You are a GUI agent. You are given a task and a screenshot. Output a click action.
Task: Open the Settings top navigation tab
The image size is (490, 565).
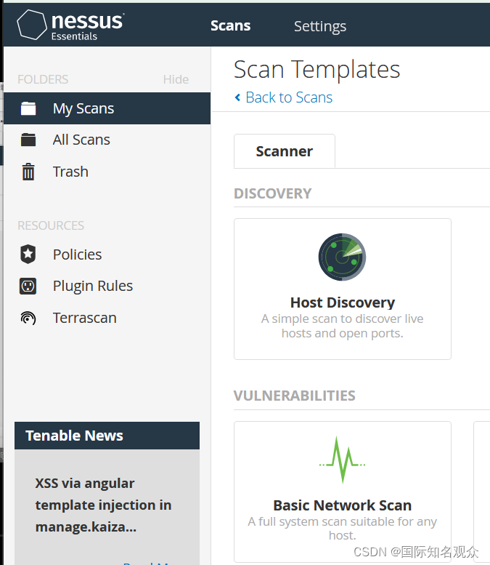320,26
